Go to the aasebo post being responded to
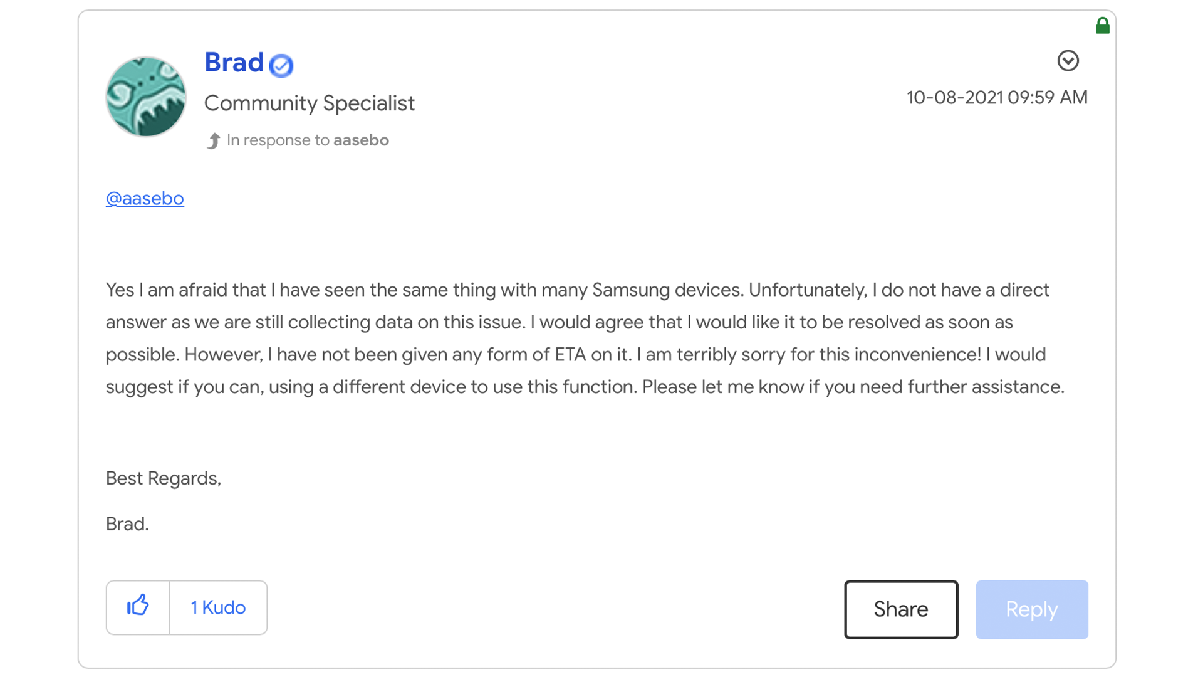This screenshot has height=677, width=1203. (361, 140)
